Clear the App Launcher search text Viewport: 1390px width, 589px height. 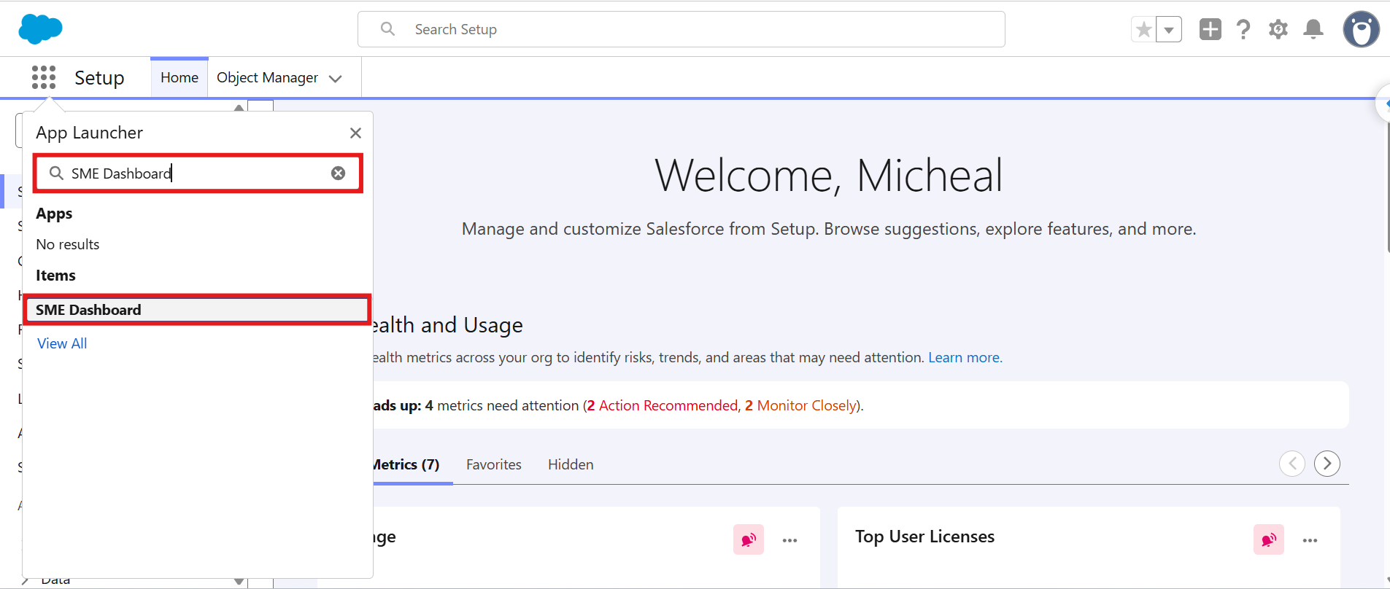pyautogui.click(x=339, y=173)
